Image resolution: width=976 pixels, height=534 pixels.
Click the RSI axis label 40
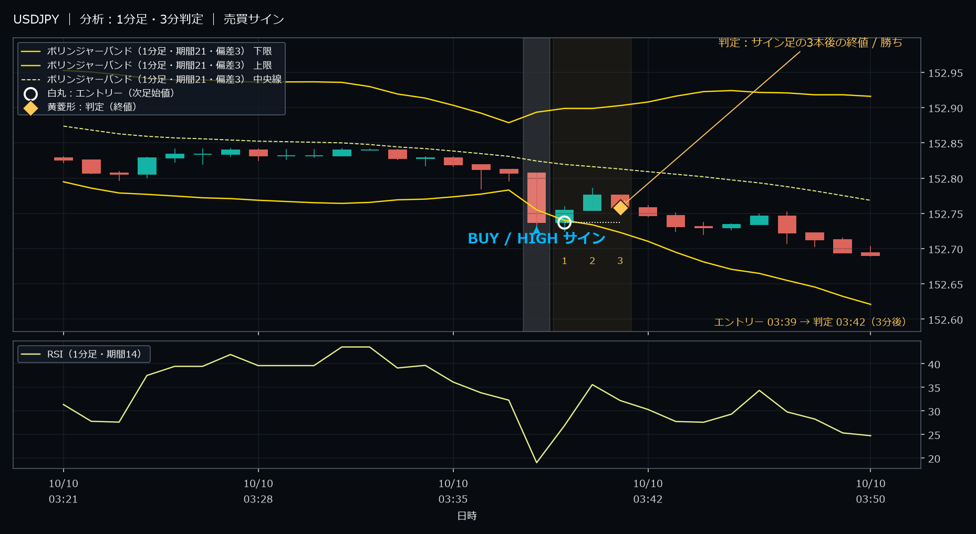pyautogui.click(x=934, y=365)
